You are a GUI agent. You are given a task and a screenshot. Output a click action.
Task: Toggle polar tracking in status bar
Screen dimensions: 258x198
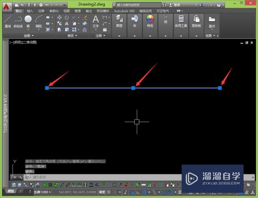coord(144,192)
